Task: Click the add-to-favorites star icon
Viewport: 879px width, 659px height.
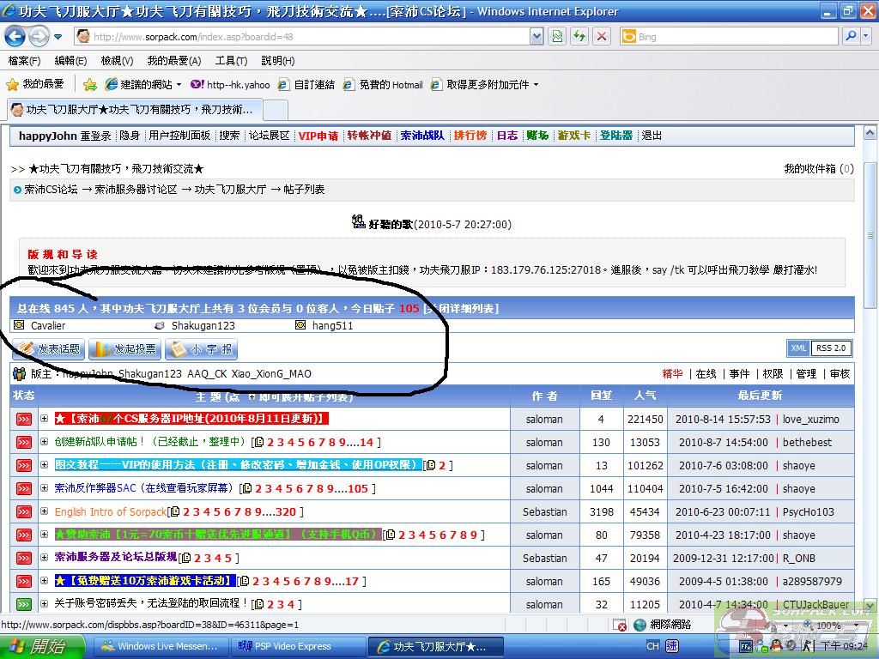Action: pyautogui.click(x=89, y=84)
